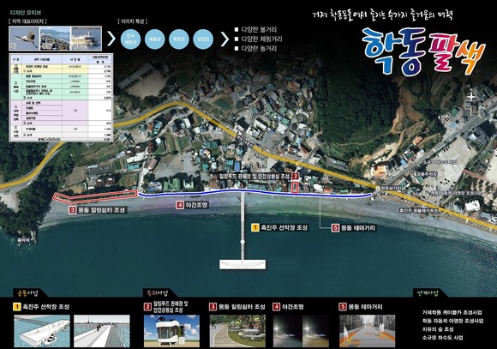The image size is (497, 349).
Task: Click the night lighting preview thumbnail
Action: pyautogui.click(x=301, y=331)
